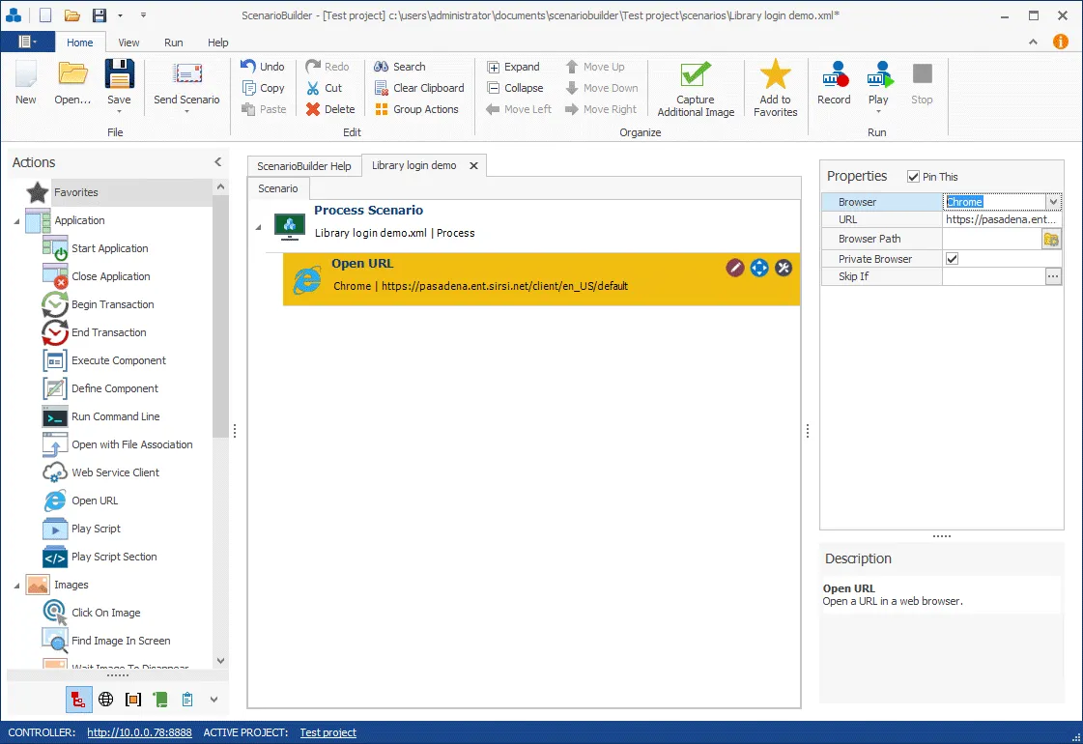Click the Skip If ellipsis button
1083x744 pixels.
point(1053,276)
